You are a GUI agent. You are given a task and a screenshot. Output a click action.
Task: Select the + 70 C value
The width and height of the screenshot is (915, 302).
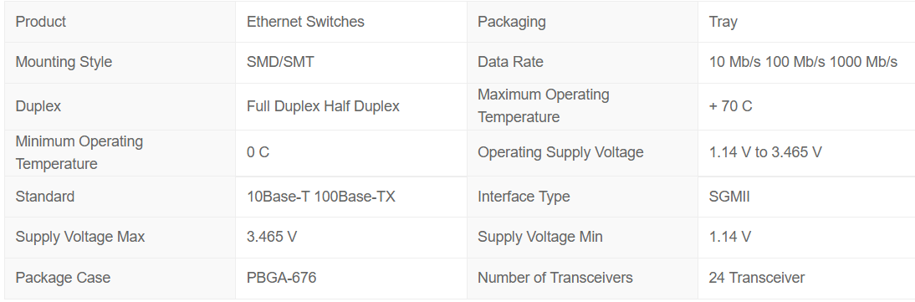pos(731,106)
